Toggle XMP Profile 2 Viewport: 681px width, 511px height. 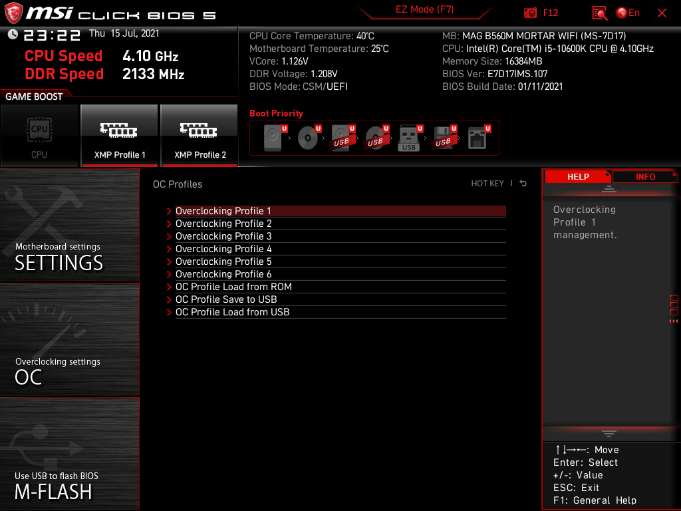point(200,136)
